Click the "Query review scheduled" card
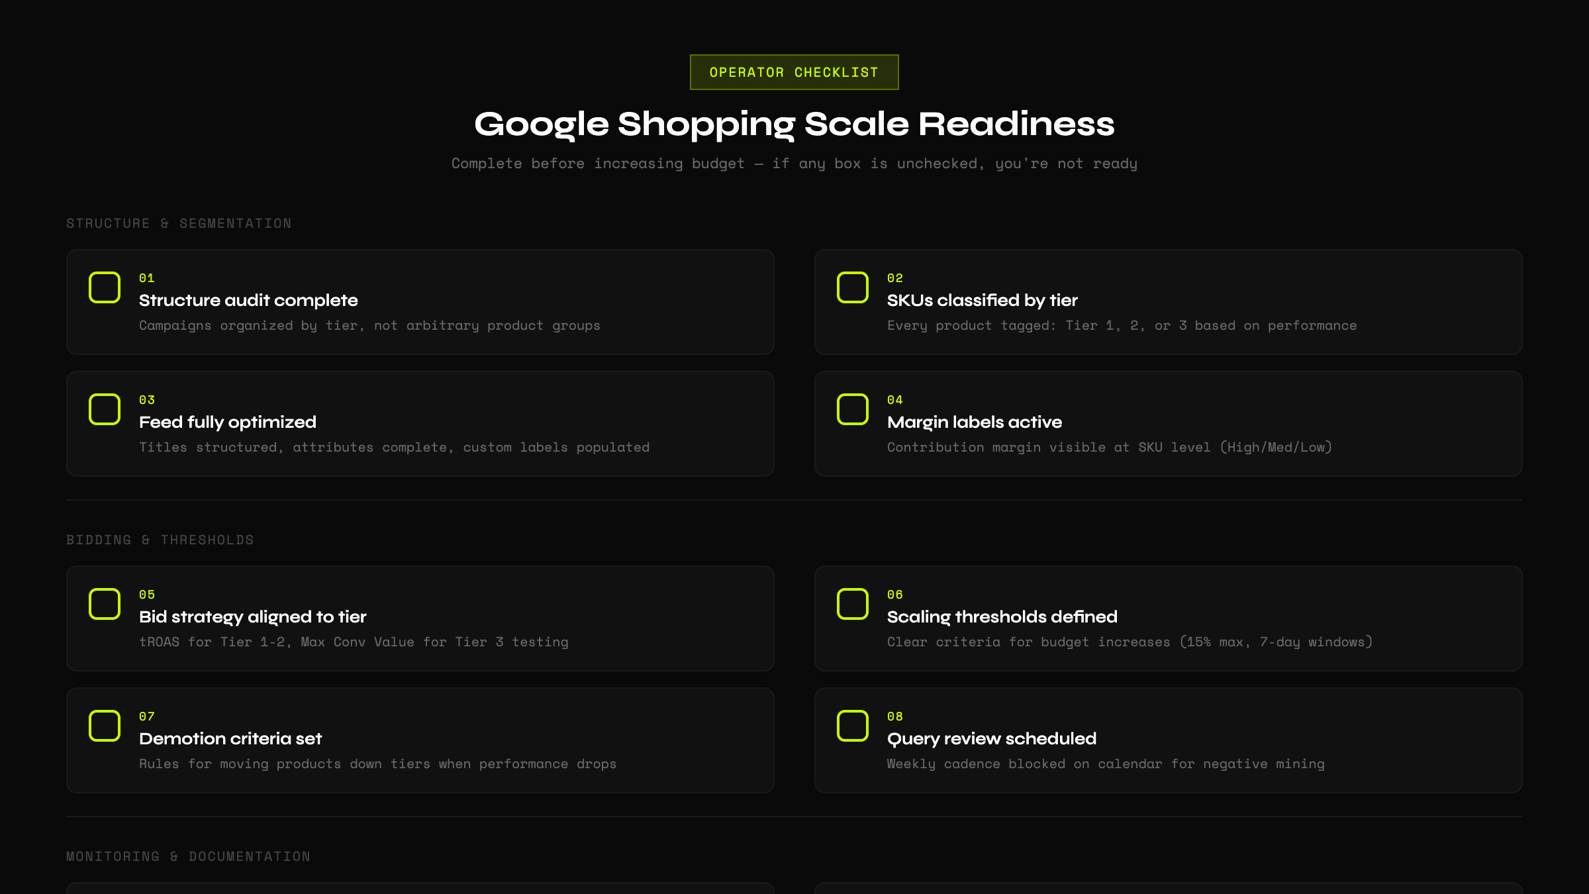 pos(1169,740)
